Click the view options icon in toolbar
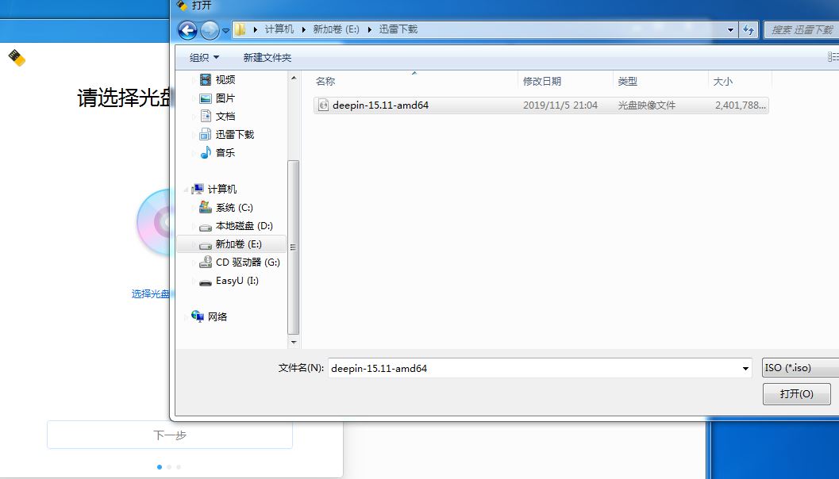Viewport: 839px width, 479px height. pos(833,56)
